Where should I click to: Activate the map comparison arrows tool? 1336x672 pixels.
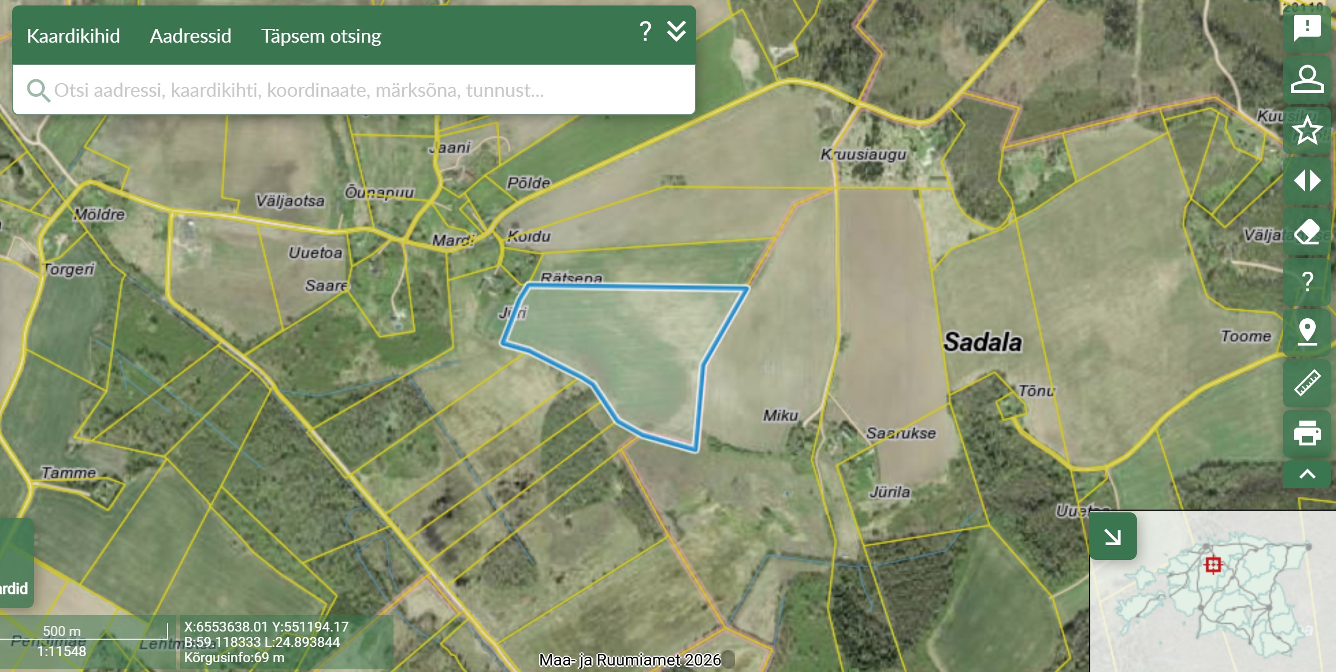pyautogui.click(x=1307, y=180)
